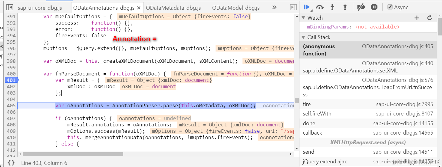Toggle the debugger sidebar pane icon
Image resolution: width=442 pixels, height=167 pixels.
[293, 7]
